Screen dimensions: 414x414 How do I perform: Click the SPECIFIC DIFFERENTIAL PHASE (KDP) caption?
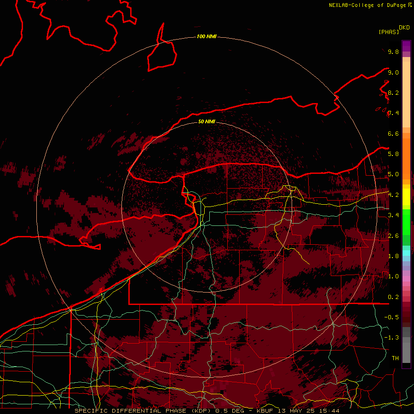[142, 411]
